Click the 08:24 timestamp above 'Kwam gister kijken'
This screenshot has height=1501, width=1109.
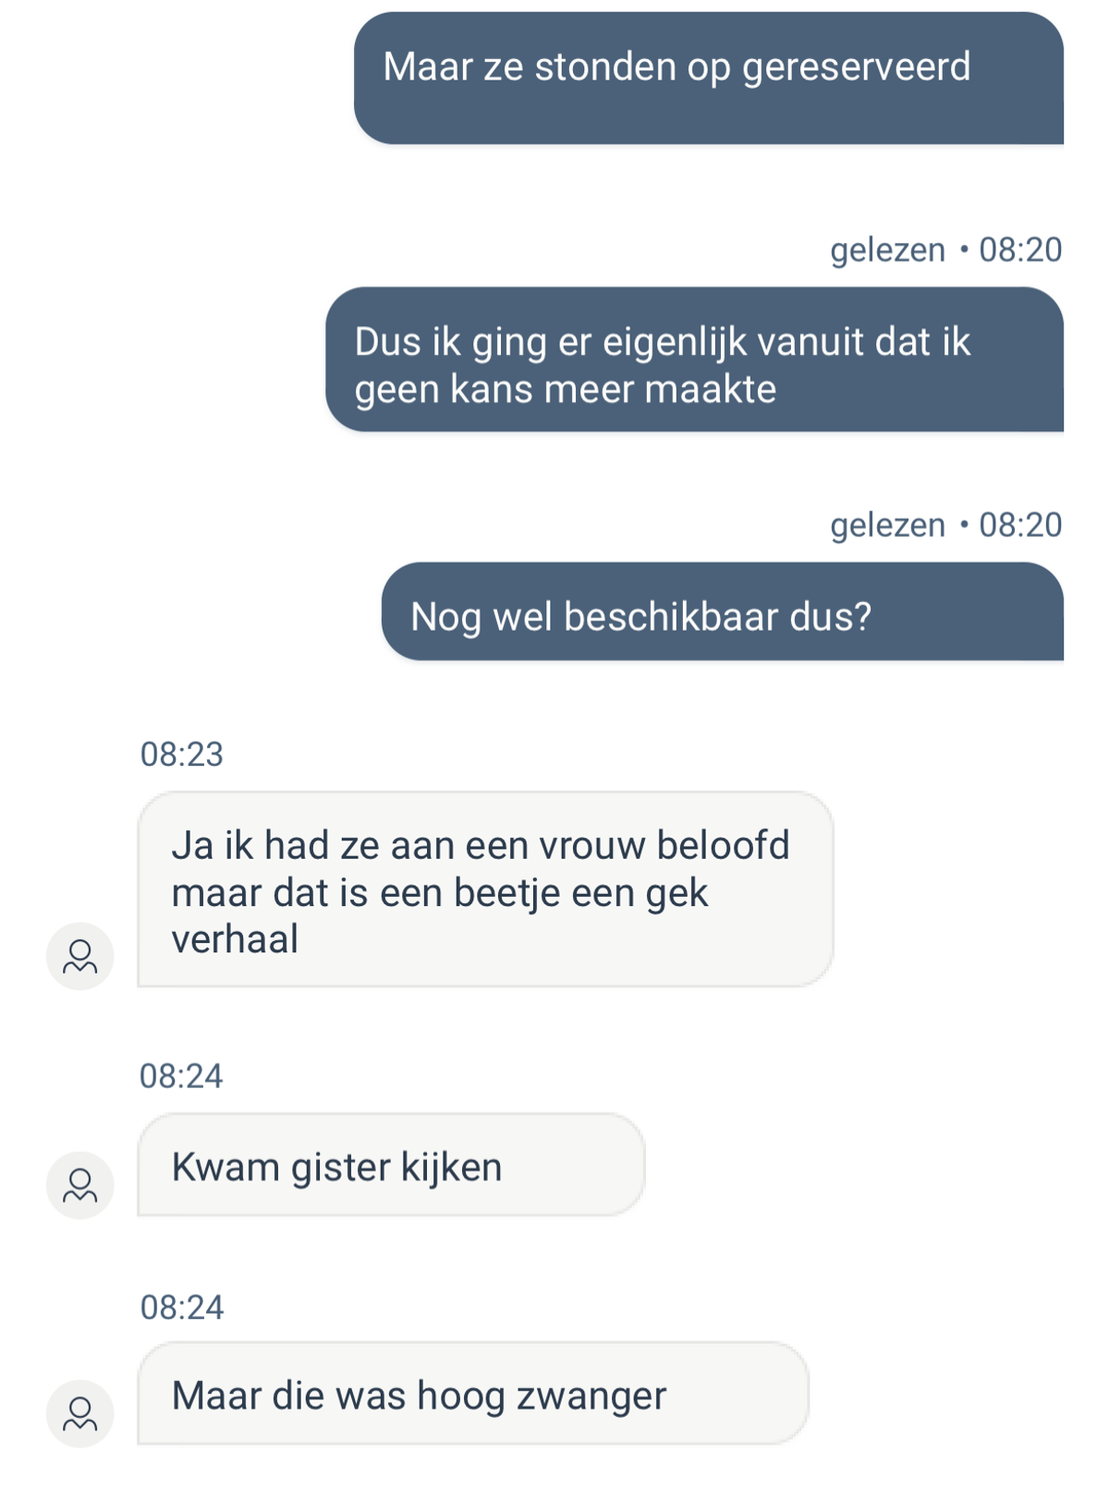[181, 1076]
